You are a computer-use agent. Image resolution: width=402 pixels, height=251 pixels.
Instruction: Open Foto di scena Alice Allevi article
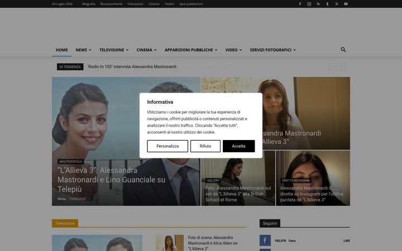click(213, 243)
